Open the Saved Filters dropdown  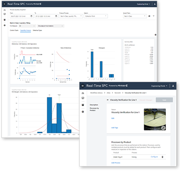[x=135, y=16]
